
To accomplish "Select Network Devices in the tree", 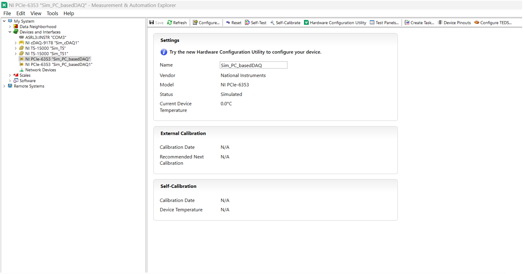I will click(41, 70).
